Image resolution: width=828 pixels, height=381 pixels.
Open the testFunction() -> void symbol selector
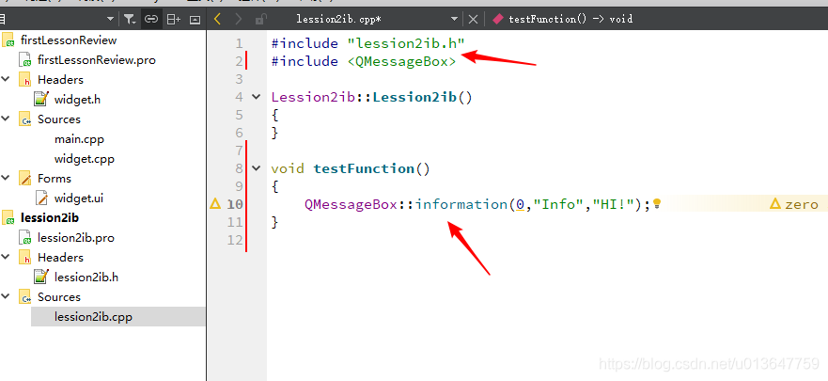tap(570, 20)
